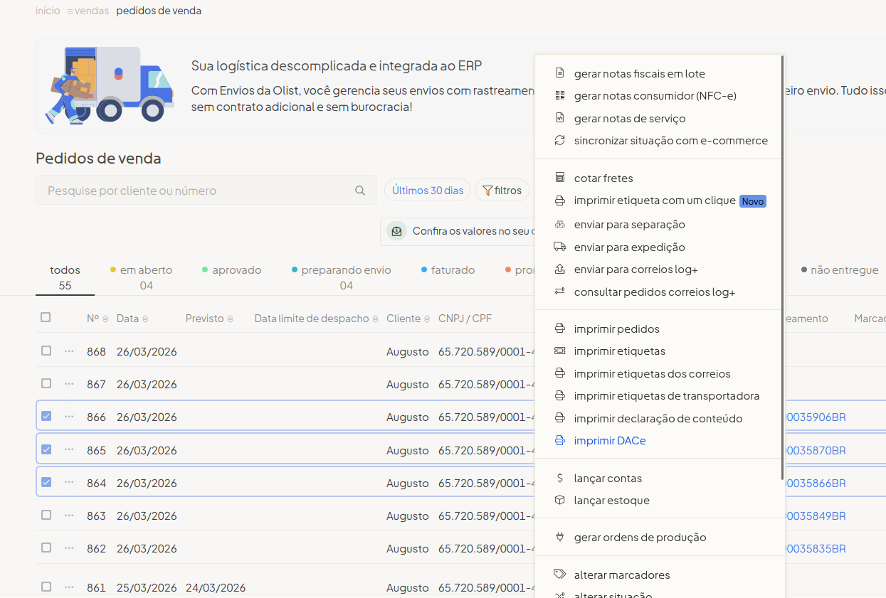Click the calculator icon beside cotar fretes
886x598 pixels.
click(560, 178)
